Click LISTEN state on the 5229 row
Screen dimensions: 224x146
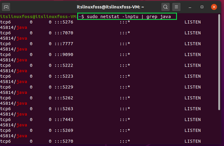(193, 87)
